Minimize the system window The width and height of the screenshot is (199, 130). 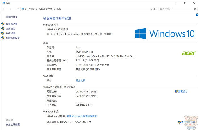click(176, 3)
